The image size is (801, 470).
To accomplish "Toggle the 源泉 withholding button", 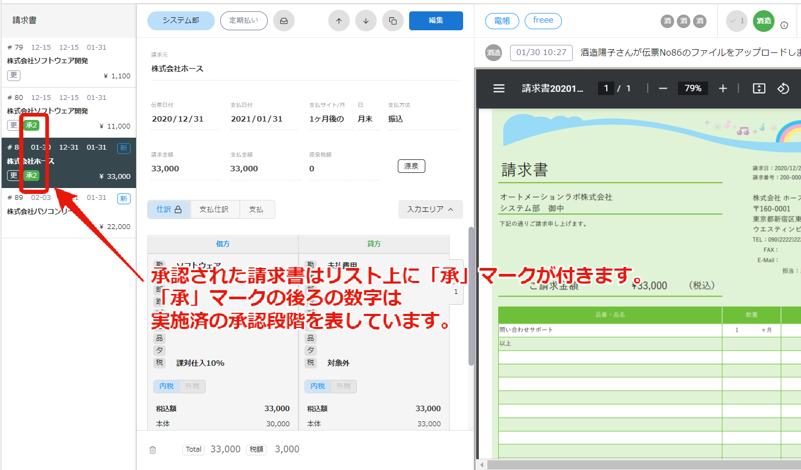I will click(x=411, y=166).
